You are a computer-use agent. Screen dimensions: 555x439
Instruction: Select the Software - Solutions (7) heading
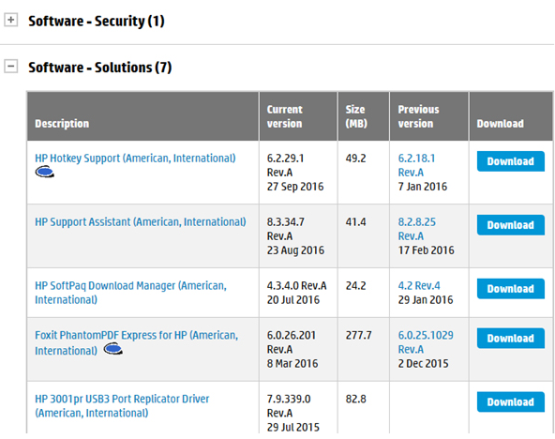(99, 68)
